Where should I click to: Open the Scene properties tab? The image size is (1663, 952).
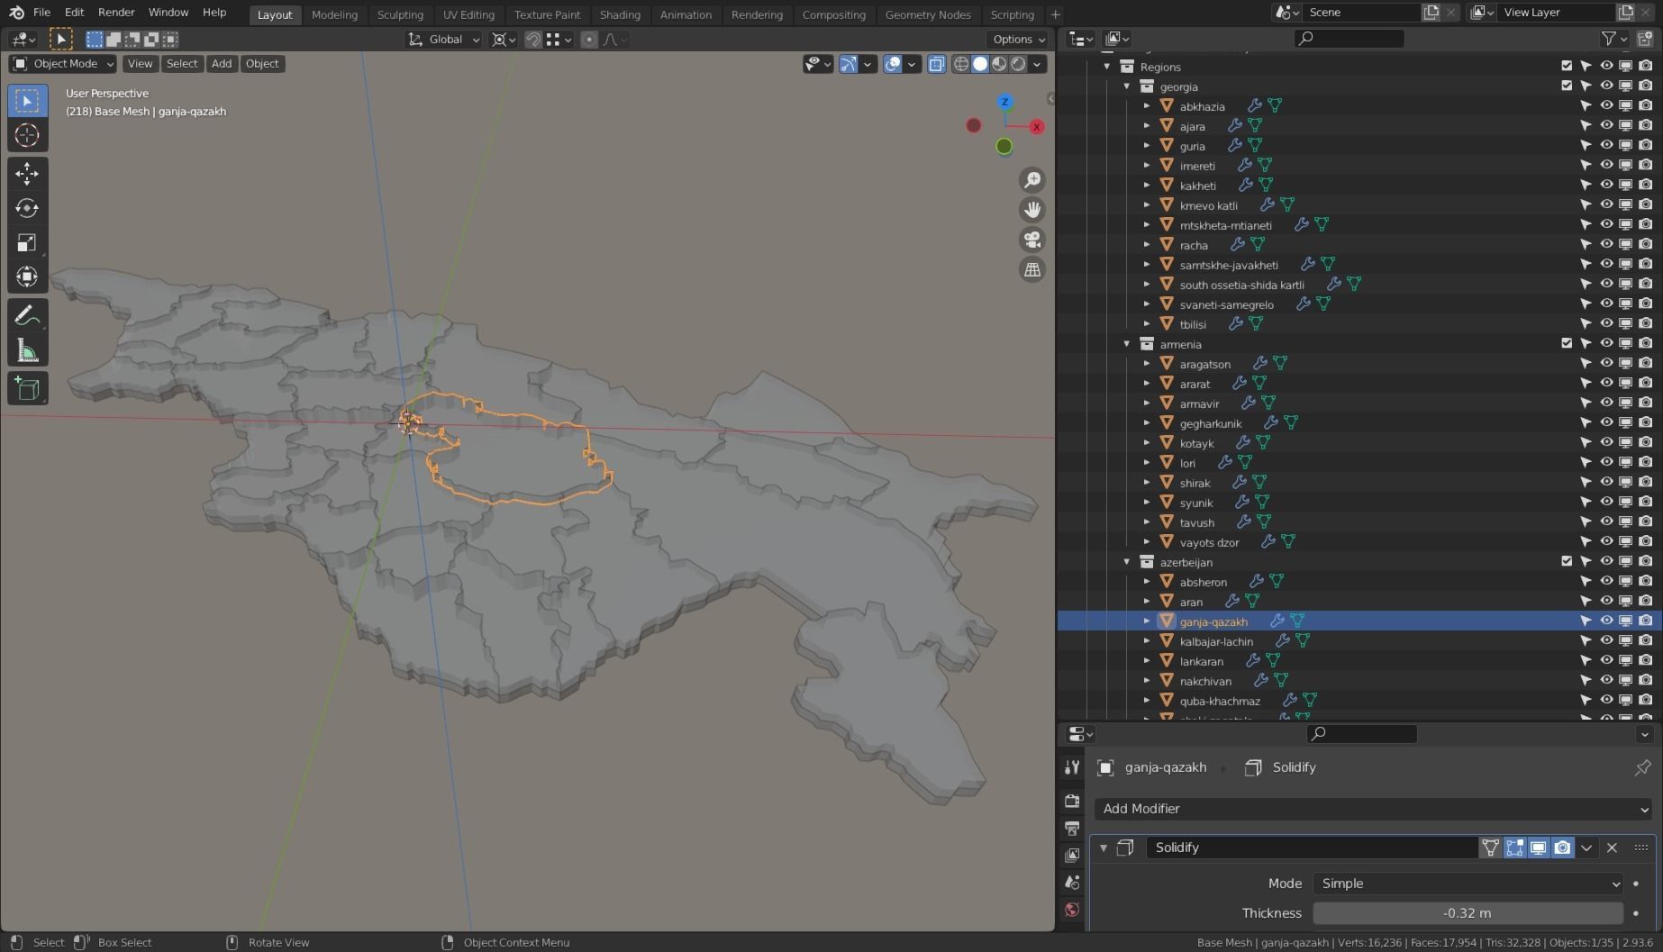click(x=1072, y=882)
